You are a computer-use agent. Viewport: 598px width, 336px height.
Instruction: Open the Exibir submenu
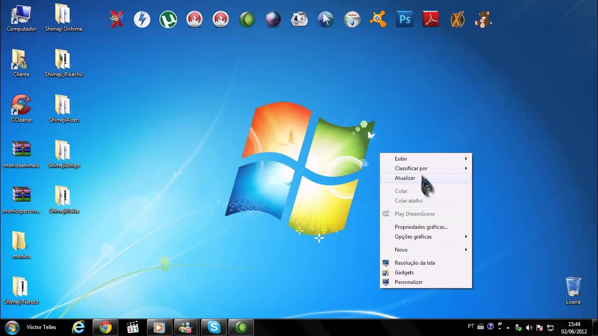click(x=426, y=159)
